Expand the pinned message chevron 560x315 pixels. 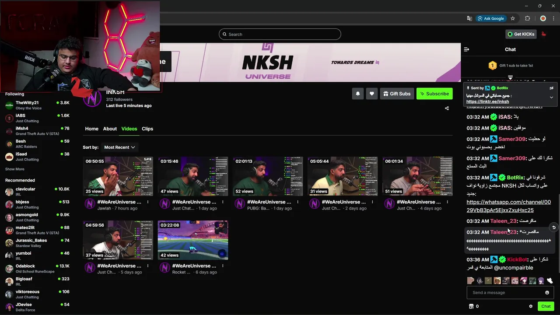coord(551,97)
